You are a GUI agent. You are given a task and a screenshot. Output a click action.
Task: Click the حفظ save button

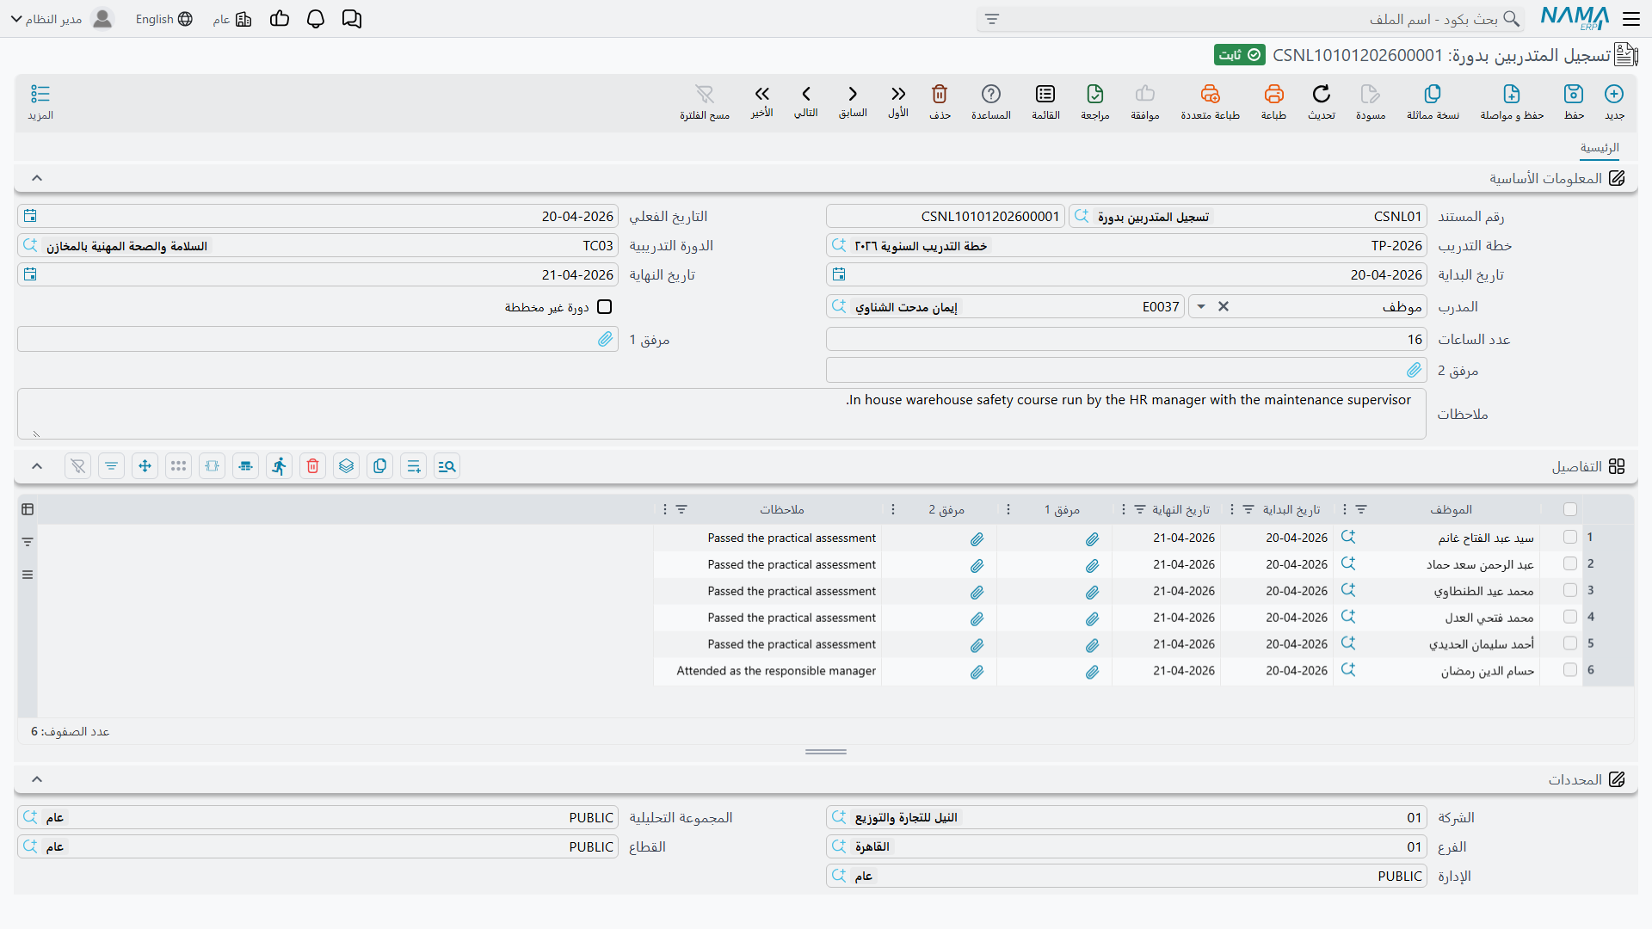click(1574, 102)
